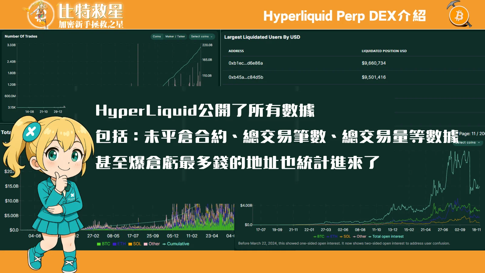Expand the Select coins chevron arrow

(212, 36)
